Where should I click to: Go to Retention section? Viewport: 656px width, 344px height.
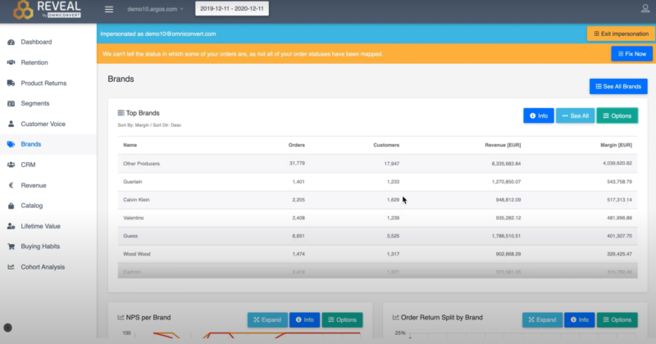(x=34, y=63)
